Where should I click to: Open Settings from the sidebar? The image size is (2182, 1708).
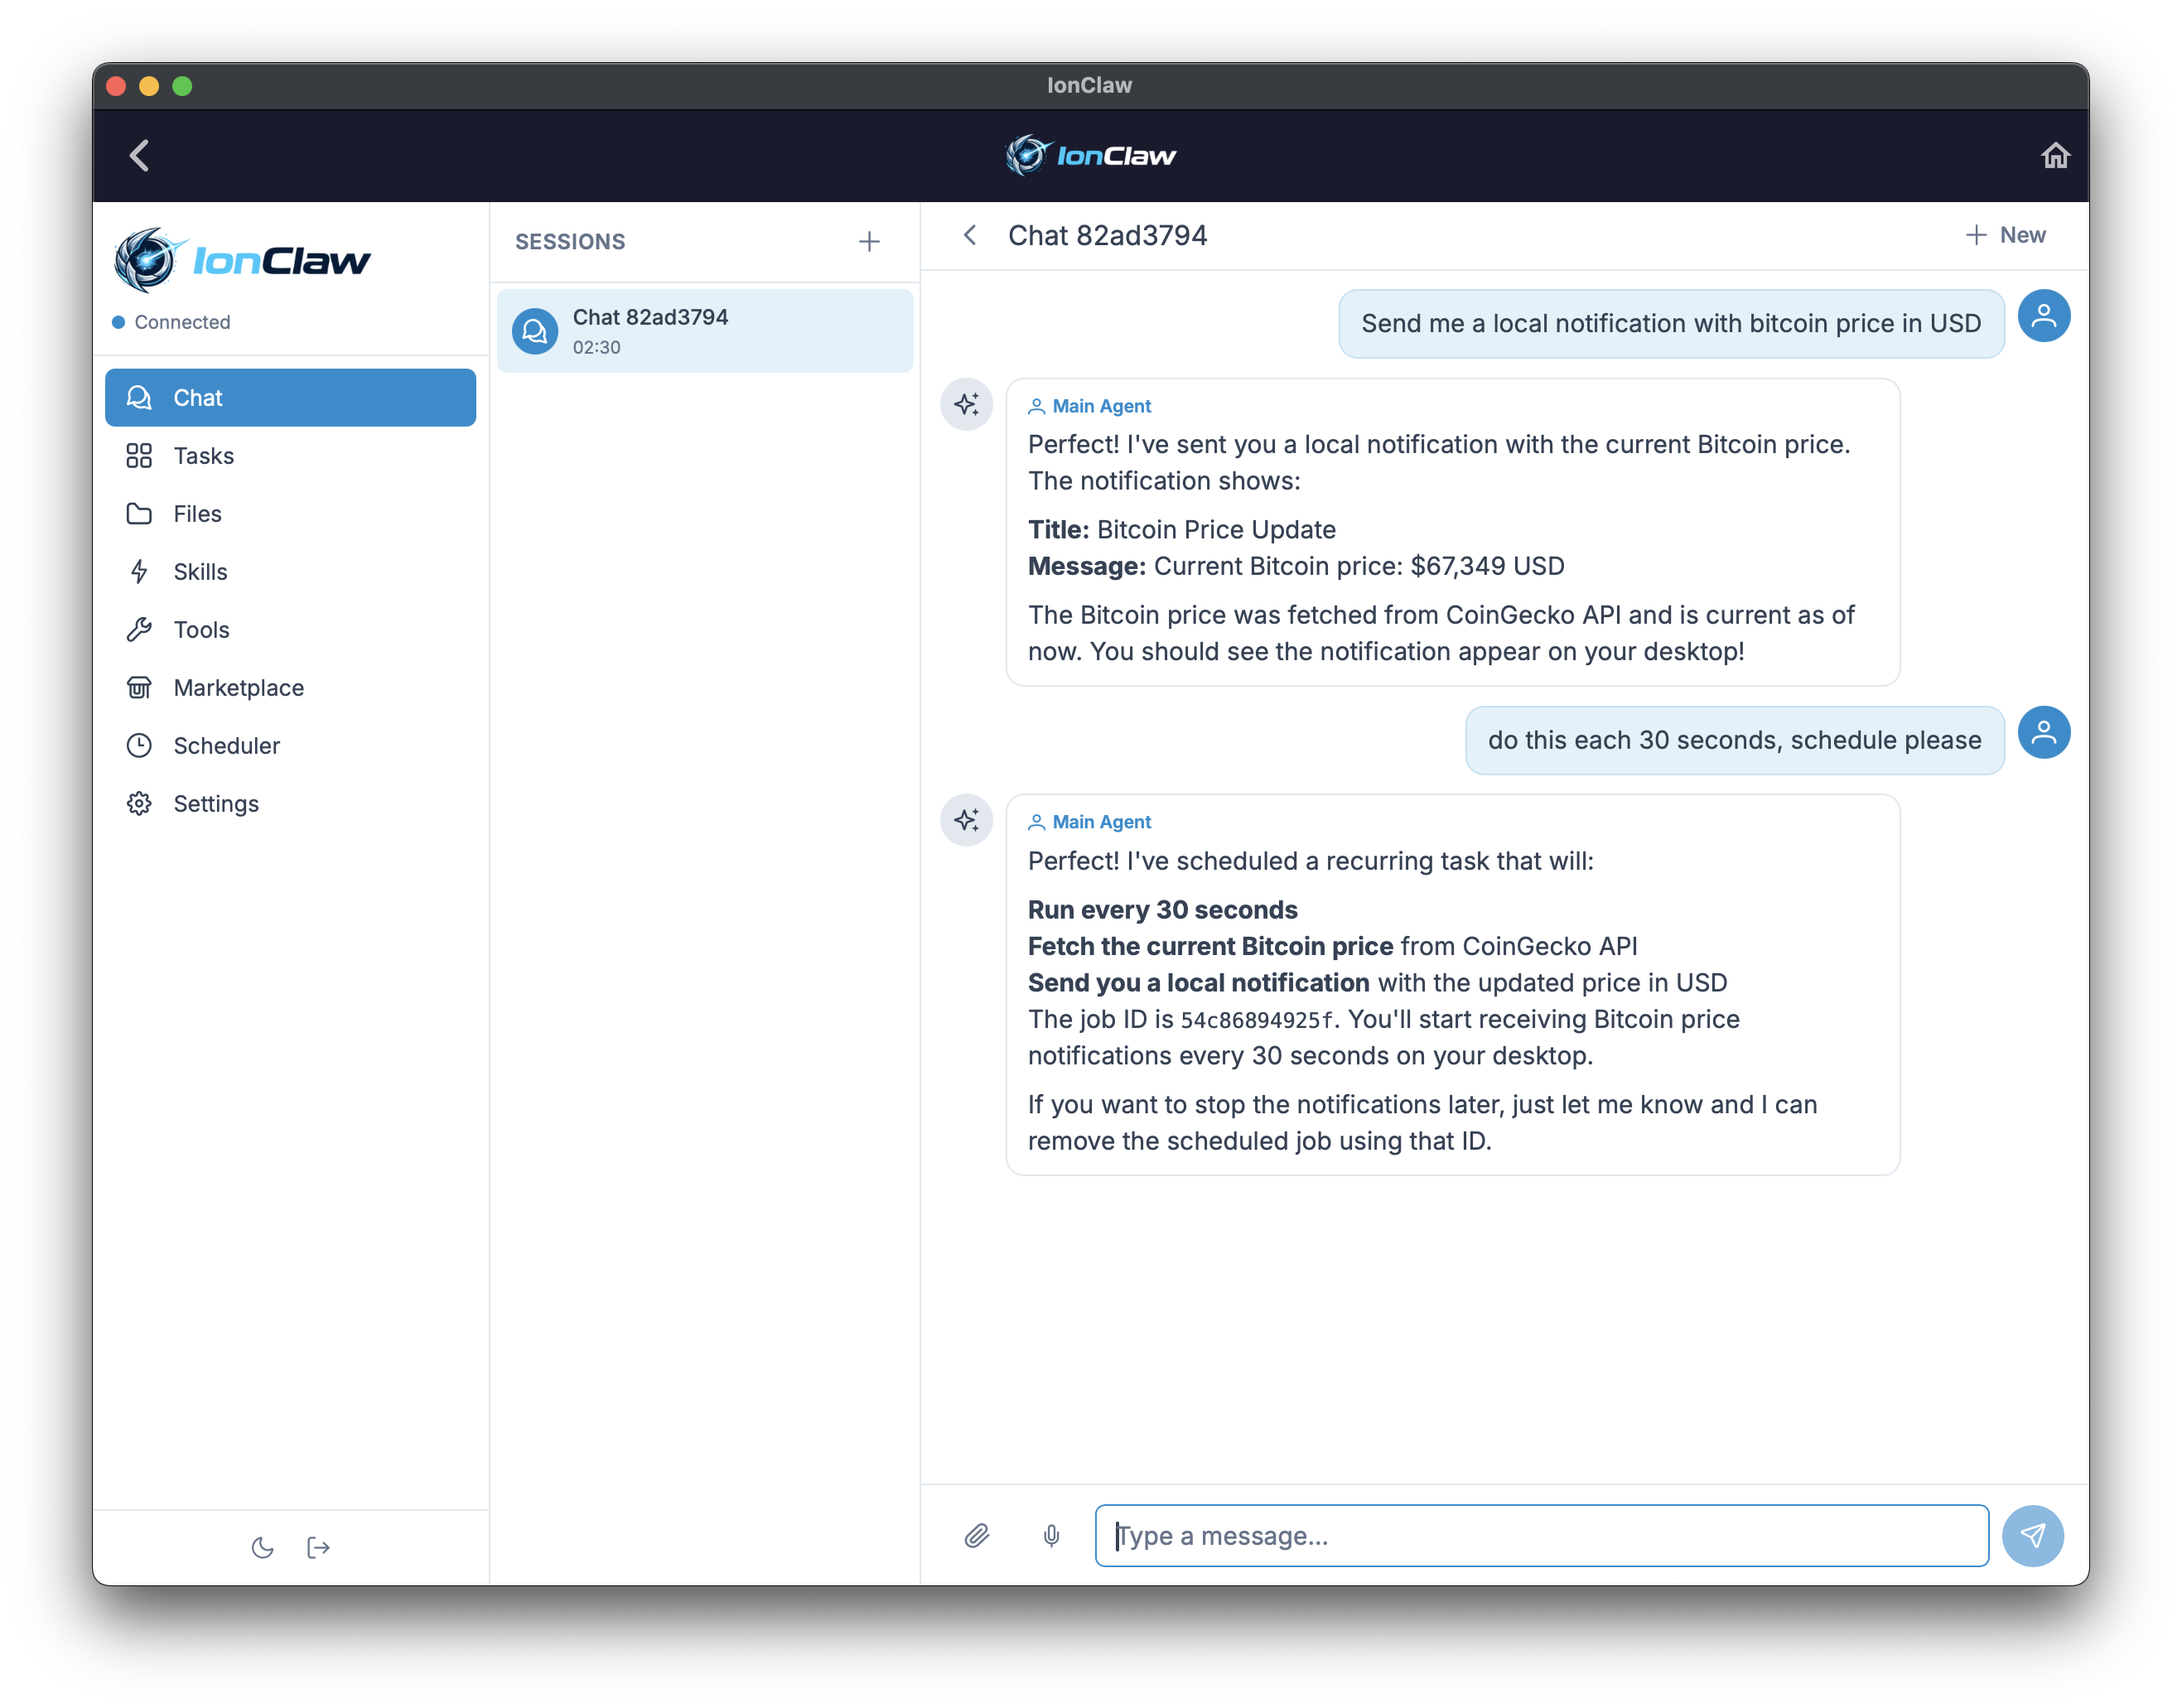(x=290, y=803)
